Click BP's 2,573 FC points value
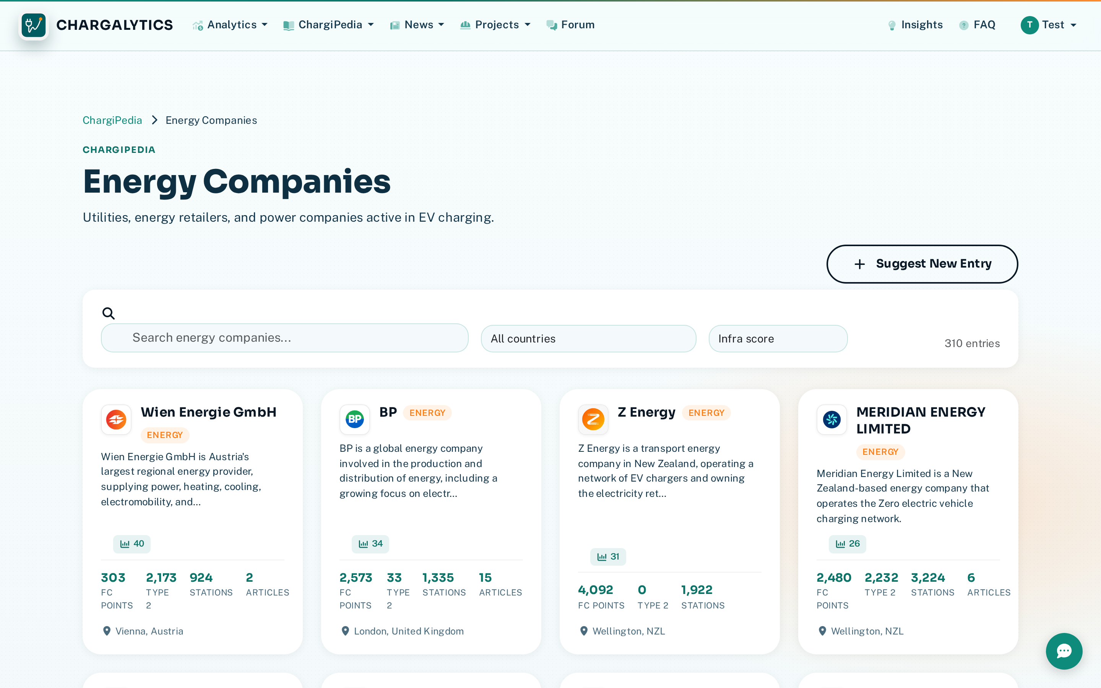The width and height of the screenshot is (1101, 688). click(356, 578)
